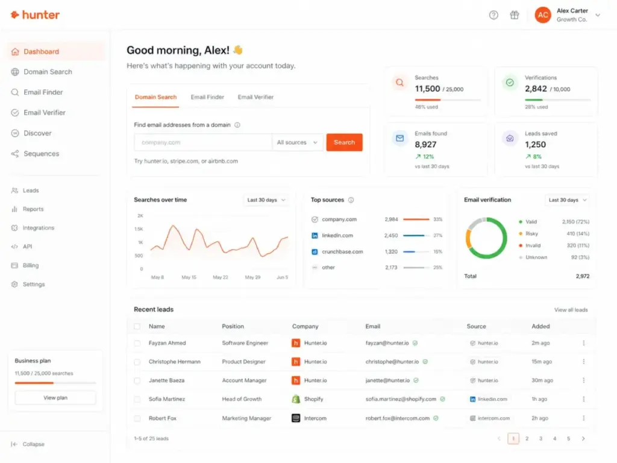The image size is (617, 463).
Task: Expand the Alex Carter account menu
Action: (598, 15)
